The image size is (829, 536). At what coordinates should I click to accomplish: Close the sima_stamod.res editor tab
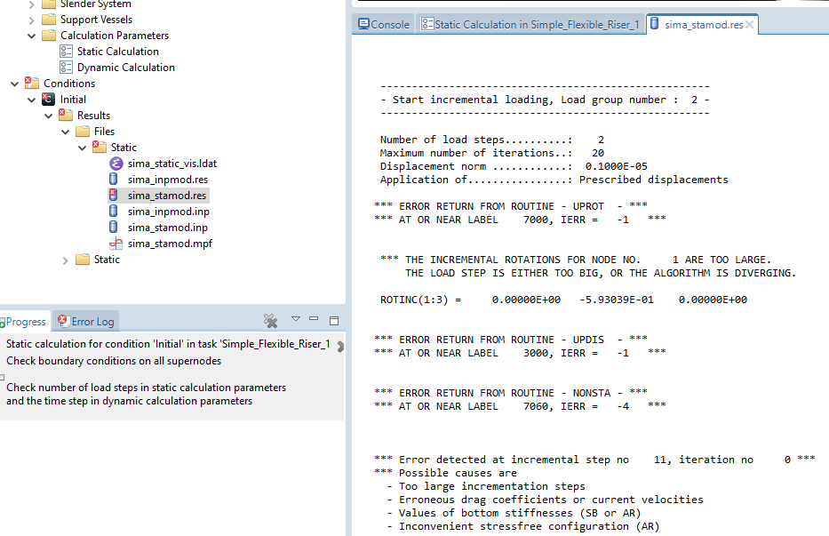click(750, 25)
